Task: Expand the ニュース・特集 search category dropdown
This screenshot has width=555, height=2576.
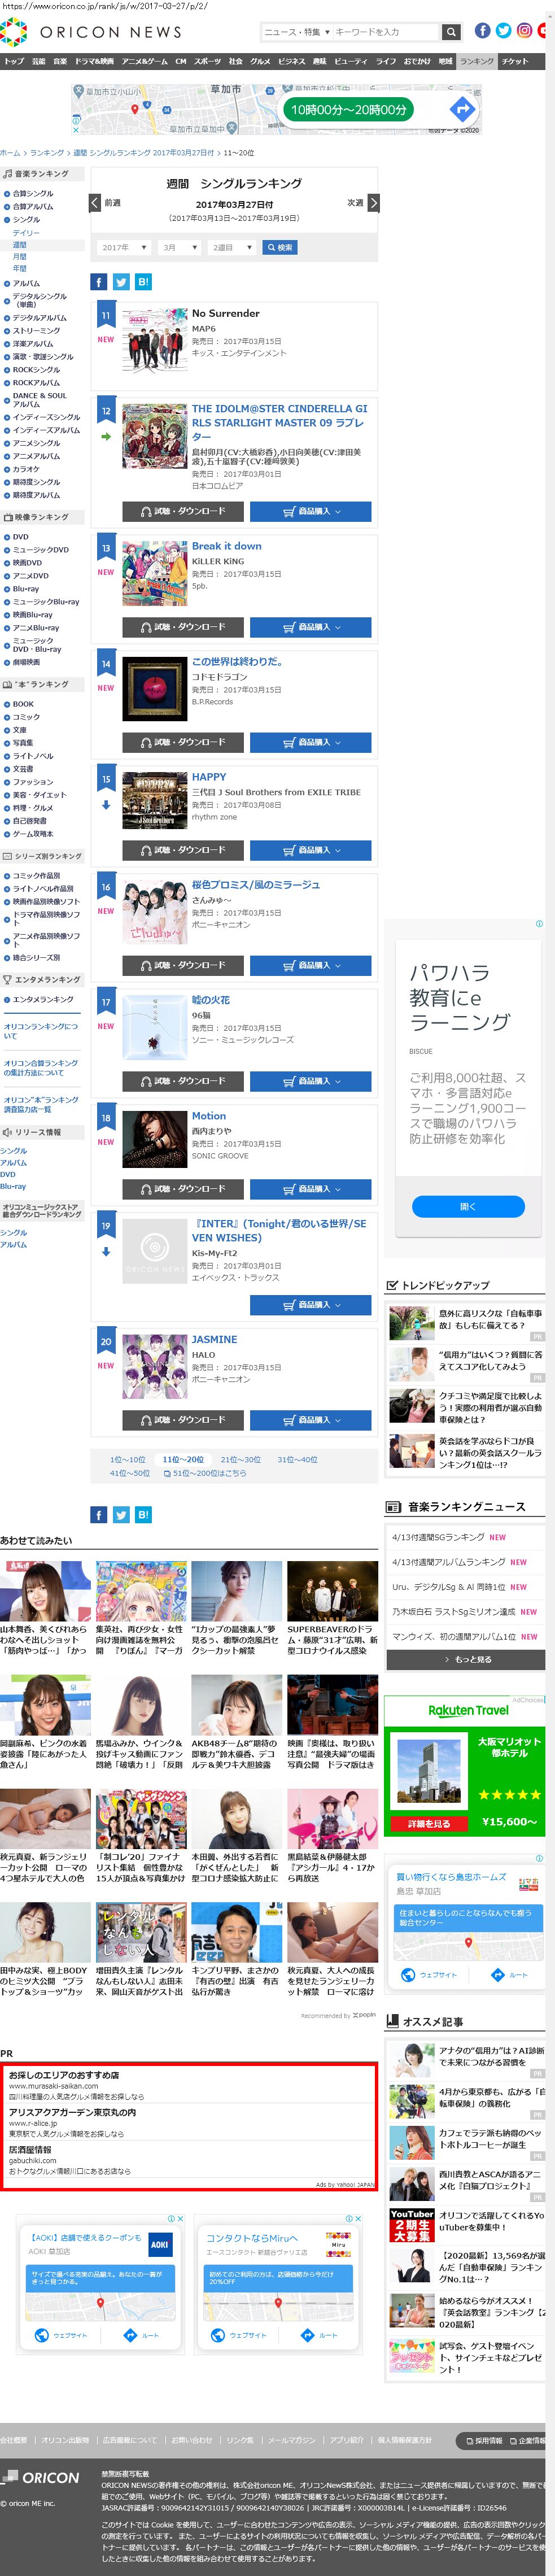Action: (295, 32)
